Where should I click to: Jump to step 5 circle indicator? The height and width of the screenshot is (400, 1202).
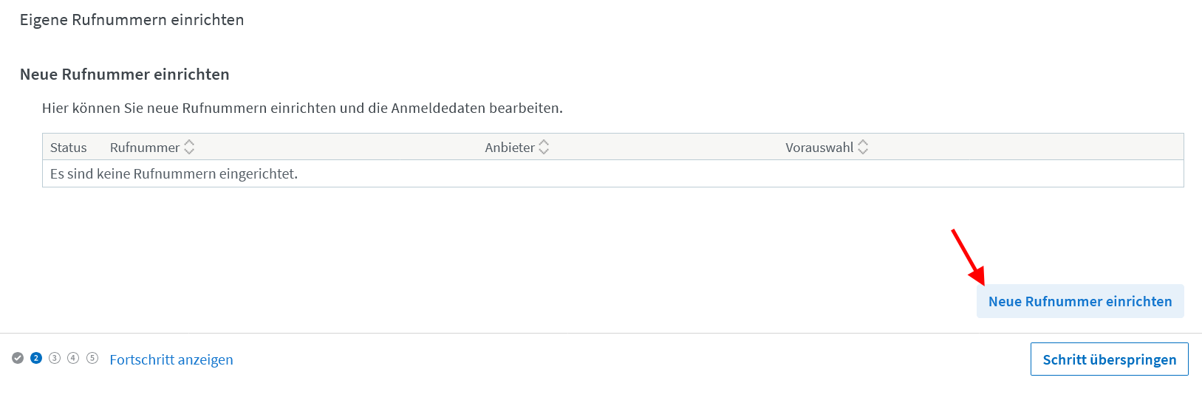point(92,358)
